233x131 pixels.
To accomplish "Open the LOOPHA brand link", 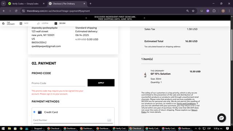I will click(43, 23).
